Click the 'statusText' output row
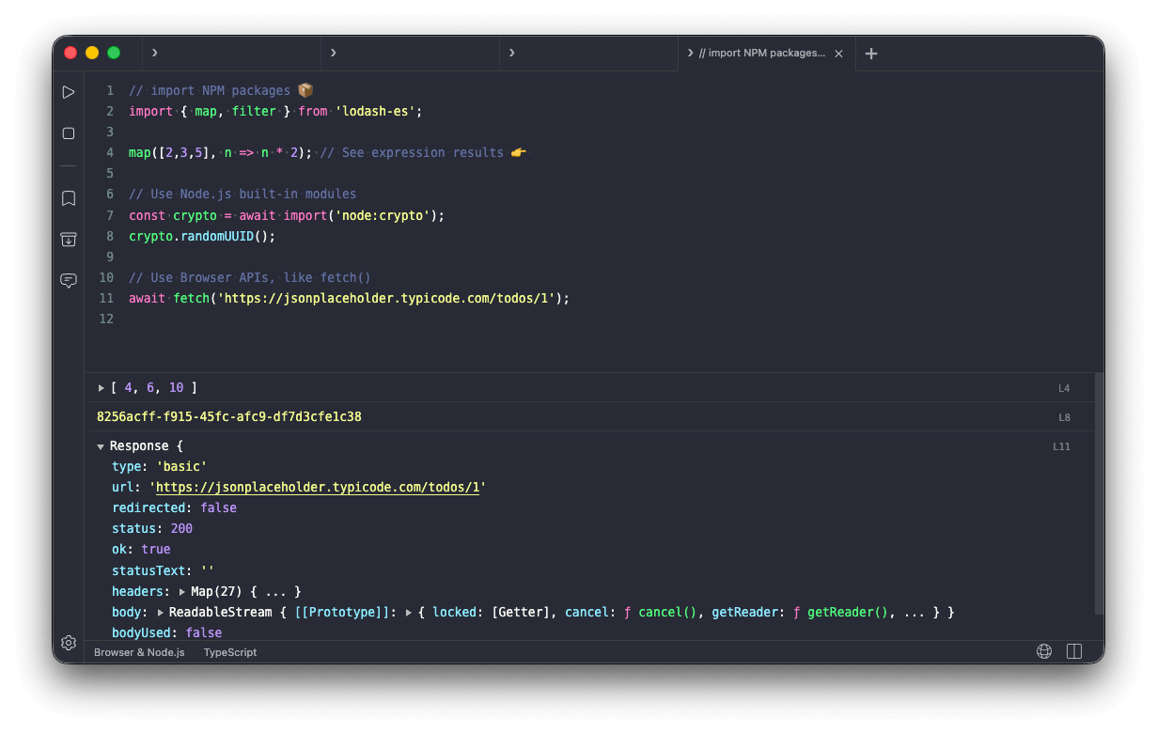 pos(163,570)
